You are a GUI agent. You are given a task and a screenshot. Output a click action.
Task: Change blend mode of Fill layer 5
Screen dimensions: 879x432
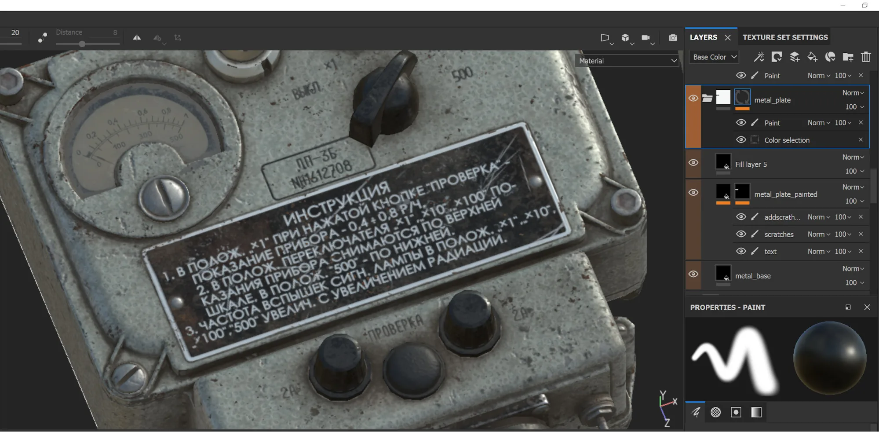[x=853, y=157]
